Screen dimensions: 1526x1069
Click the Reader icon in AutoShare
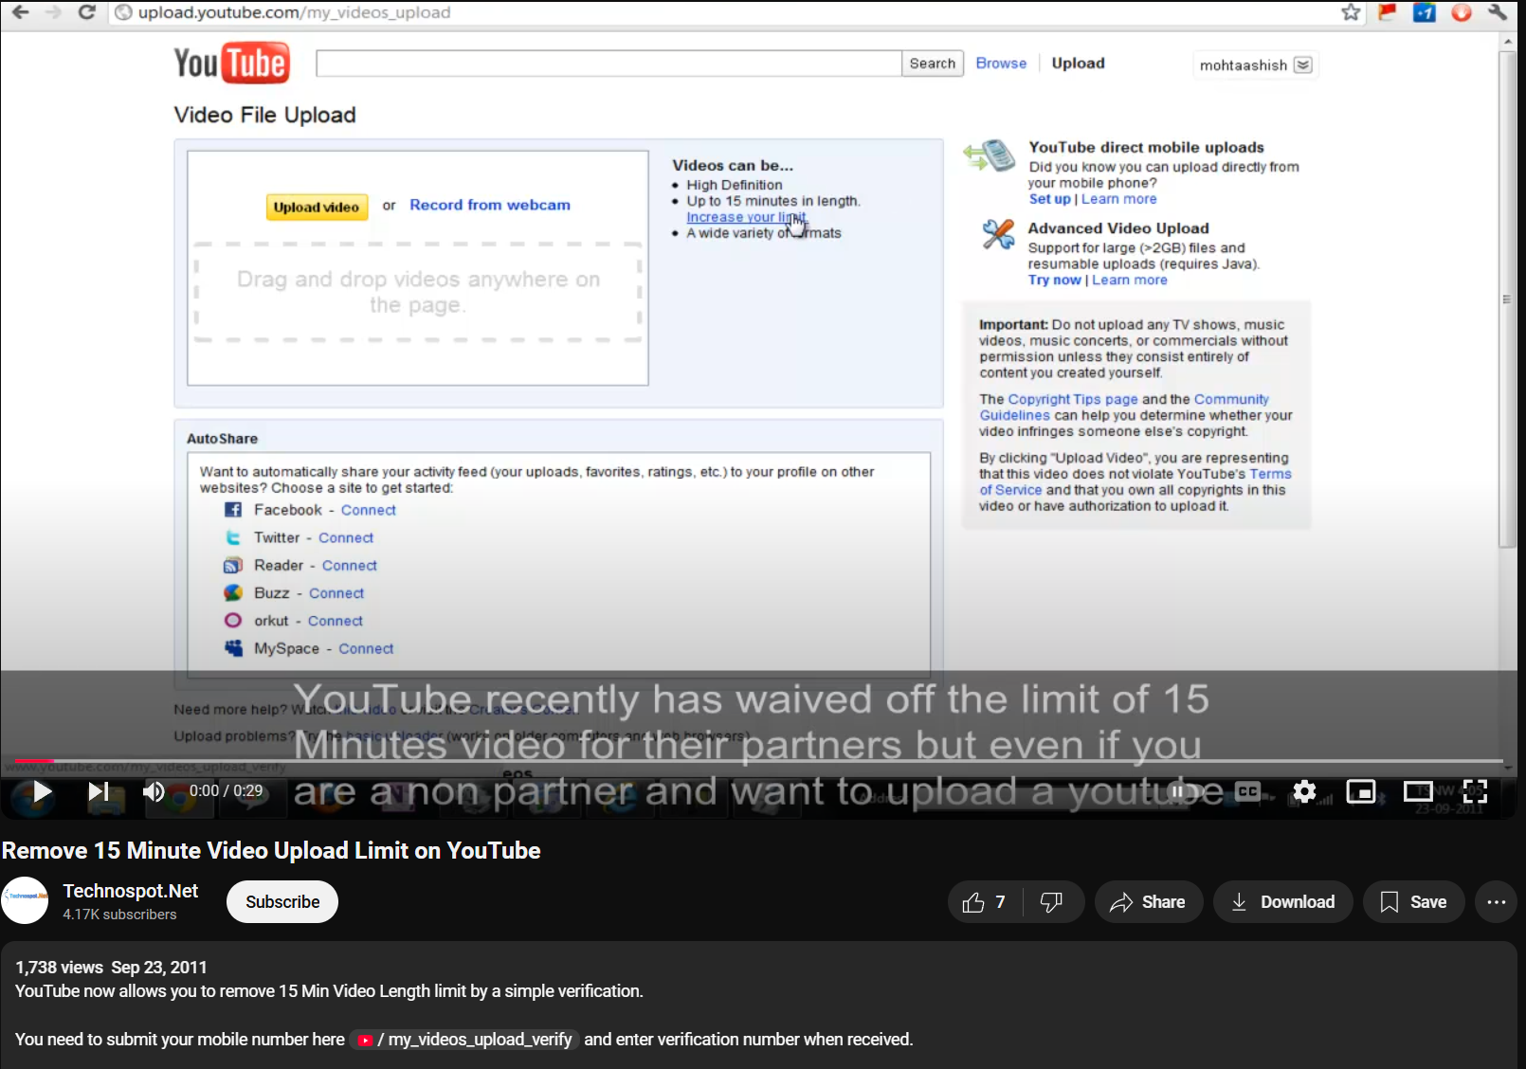pyautogui.click(x=233, y=566)
